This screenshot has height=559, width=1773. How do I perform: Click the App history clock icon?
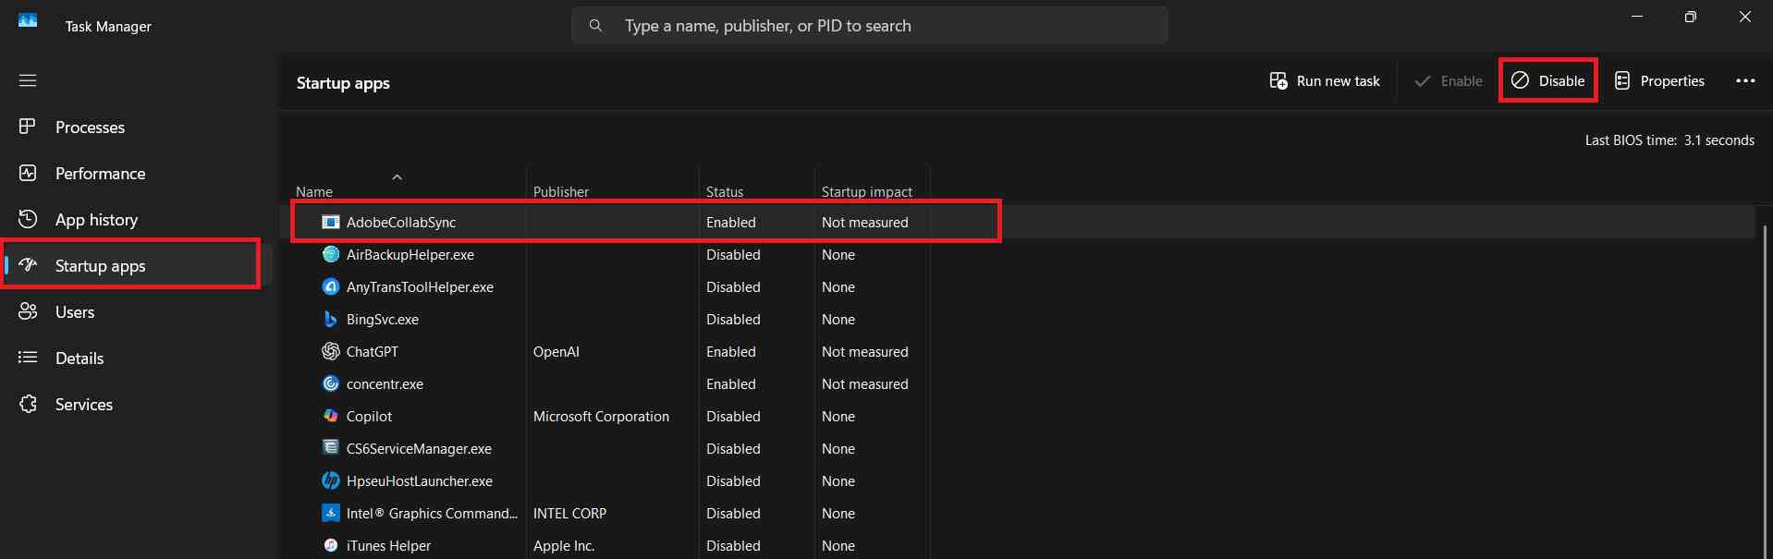click(28, 219)
